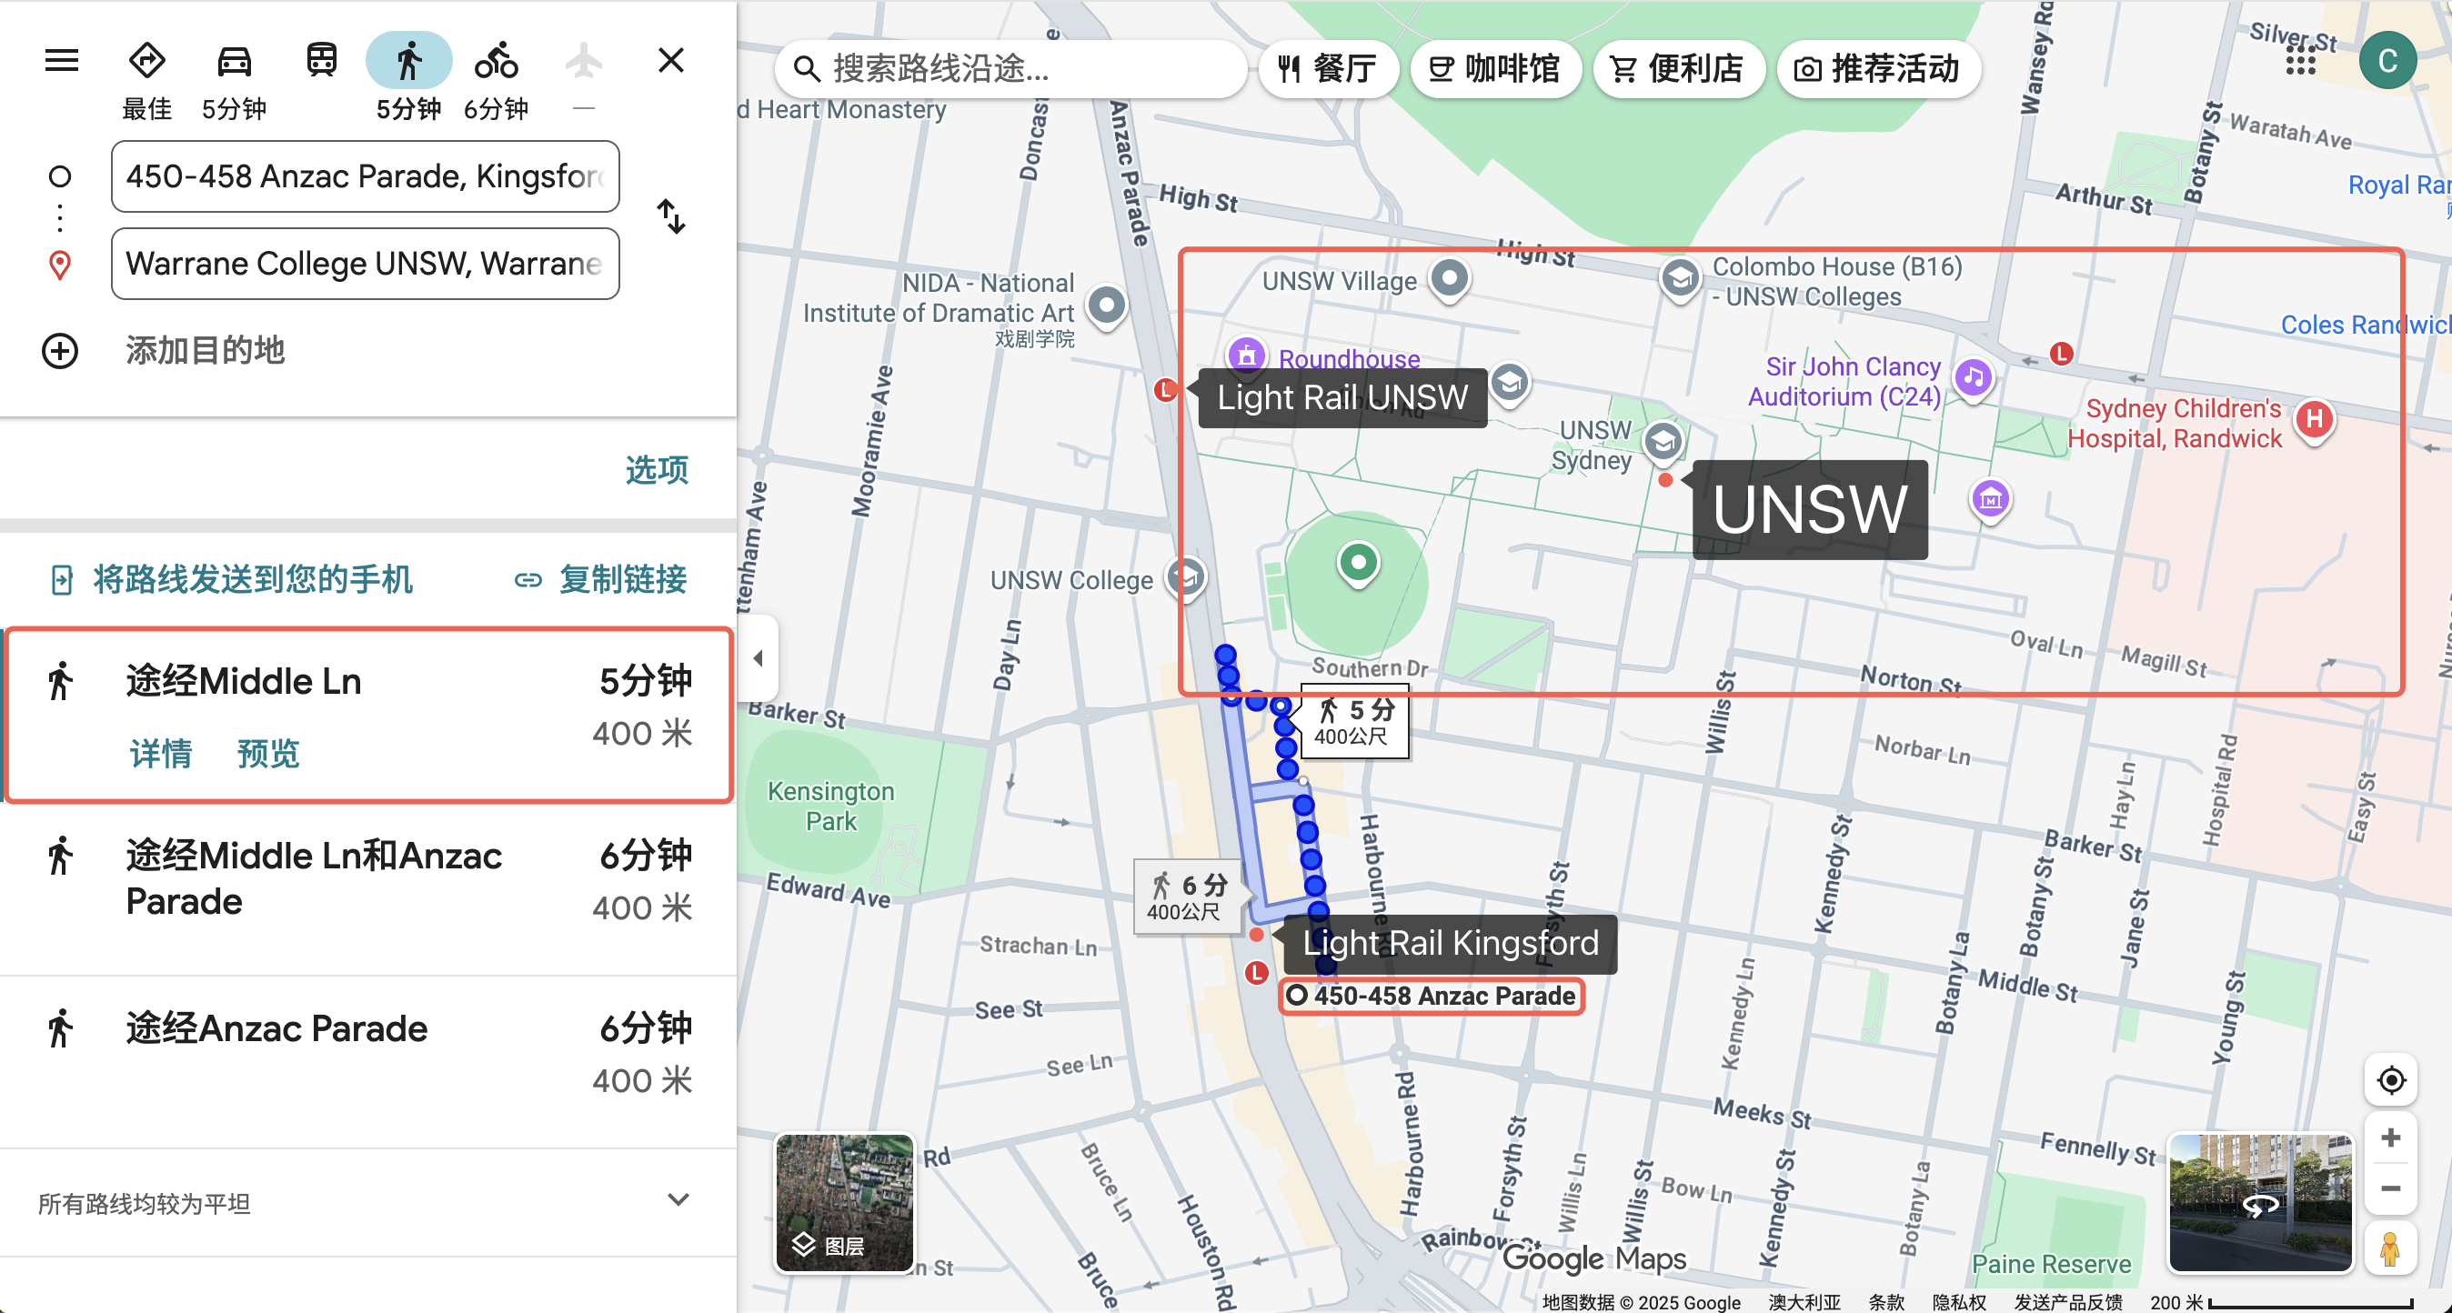
Task: Select the best route mode icon
Action: pyautogui.click(x=146, y=61)
